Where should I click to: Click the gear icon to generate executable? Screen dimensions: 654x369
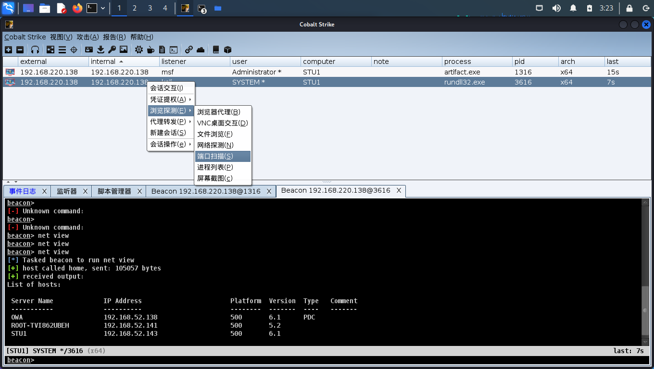point(139,49)
